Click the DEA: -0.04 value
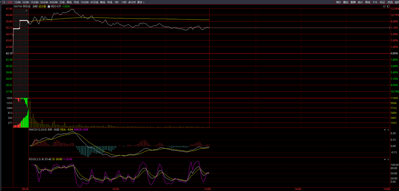 point(67,130)
